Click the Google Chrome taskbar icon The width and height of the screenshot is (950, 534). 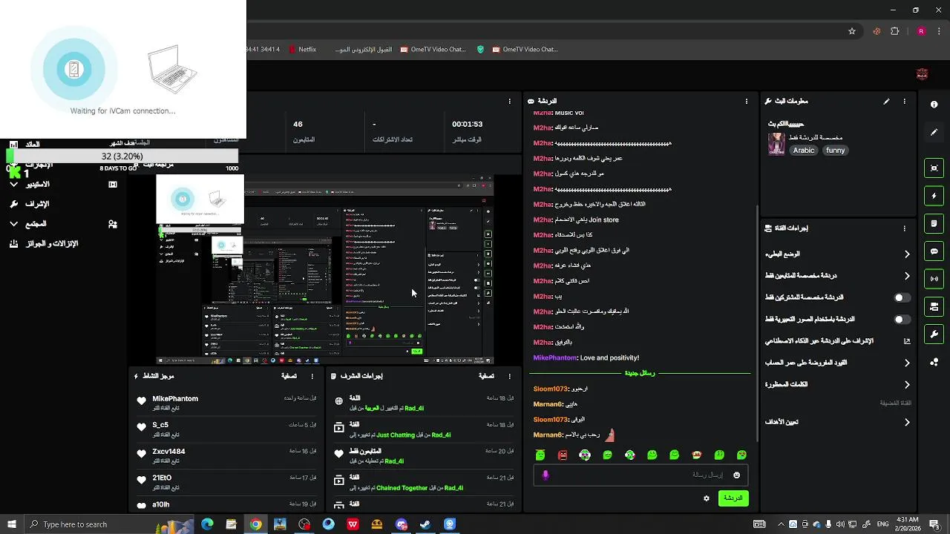255,524
